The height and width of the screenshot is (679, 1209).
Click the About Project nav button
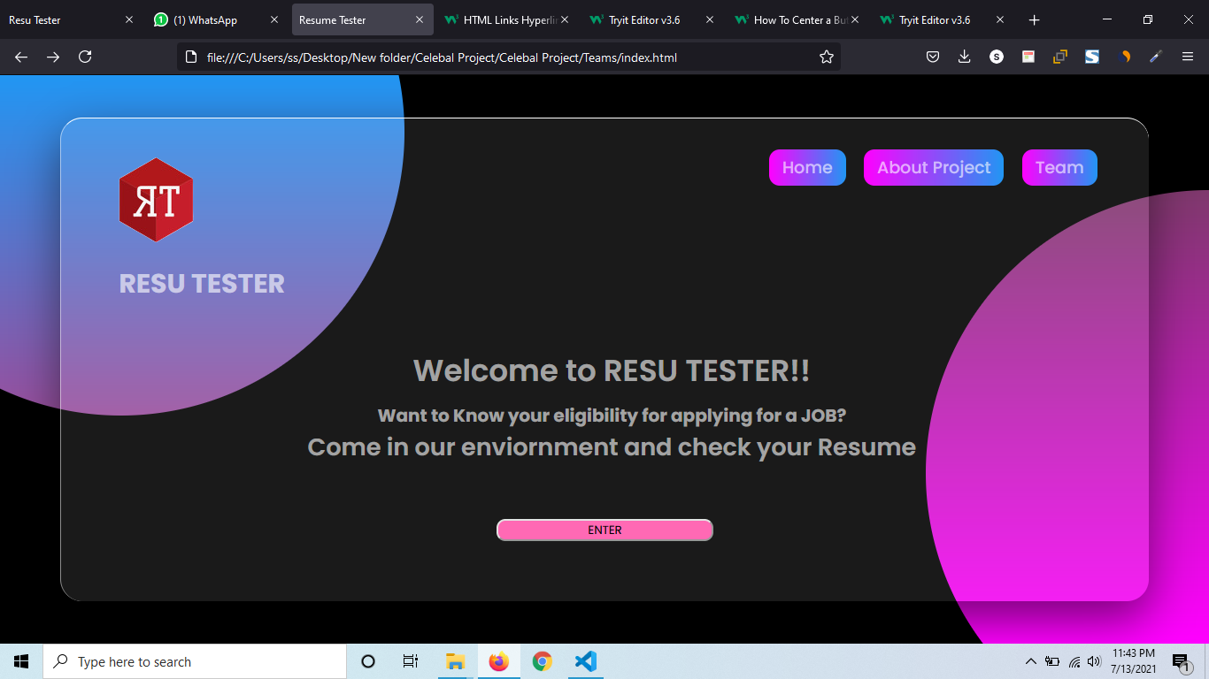[933, 167]
